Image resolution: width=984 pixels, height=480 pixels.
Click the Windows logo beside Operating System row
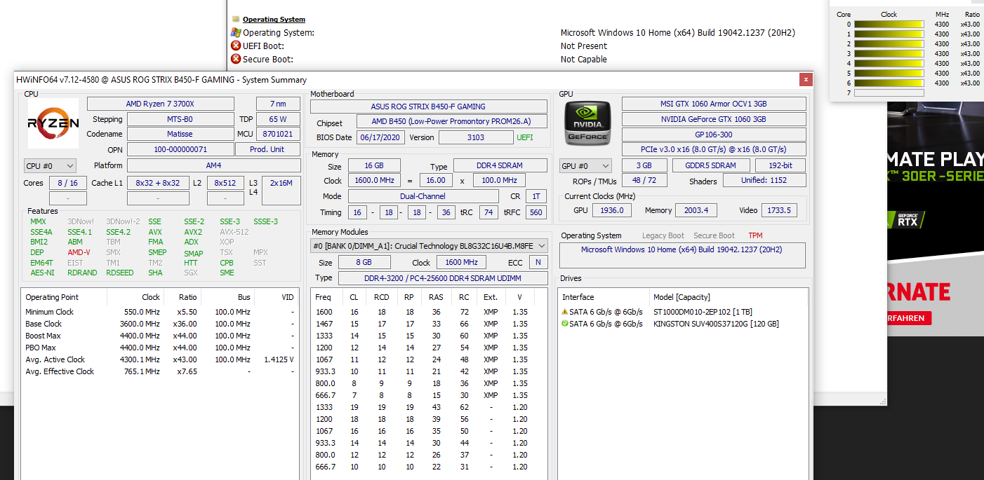tap(236, 32)
